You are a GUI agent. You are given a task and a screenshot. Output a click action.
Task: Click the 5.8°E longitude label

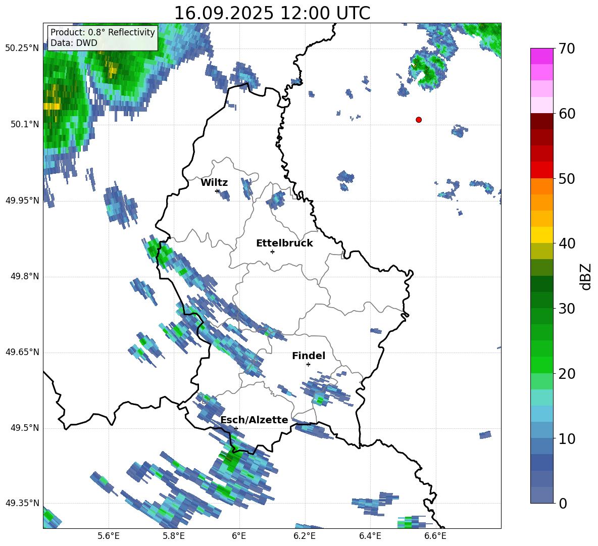coord(174,536)
